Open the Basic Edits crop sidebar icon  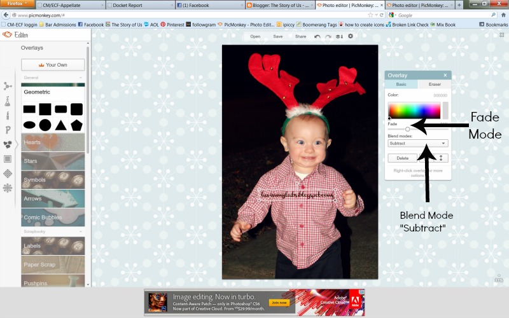click(x=8, y=86)
